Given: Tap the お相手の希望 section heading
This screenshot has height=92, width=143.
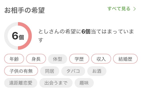Looking at the screenshot, I should coord(25,10).
